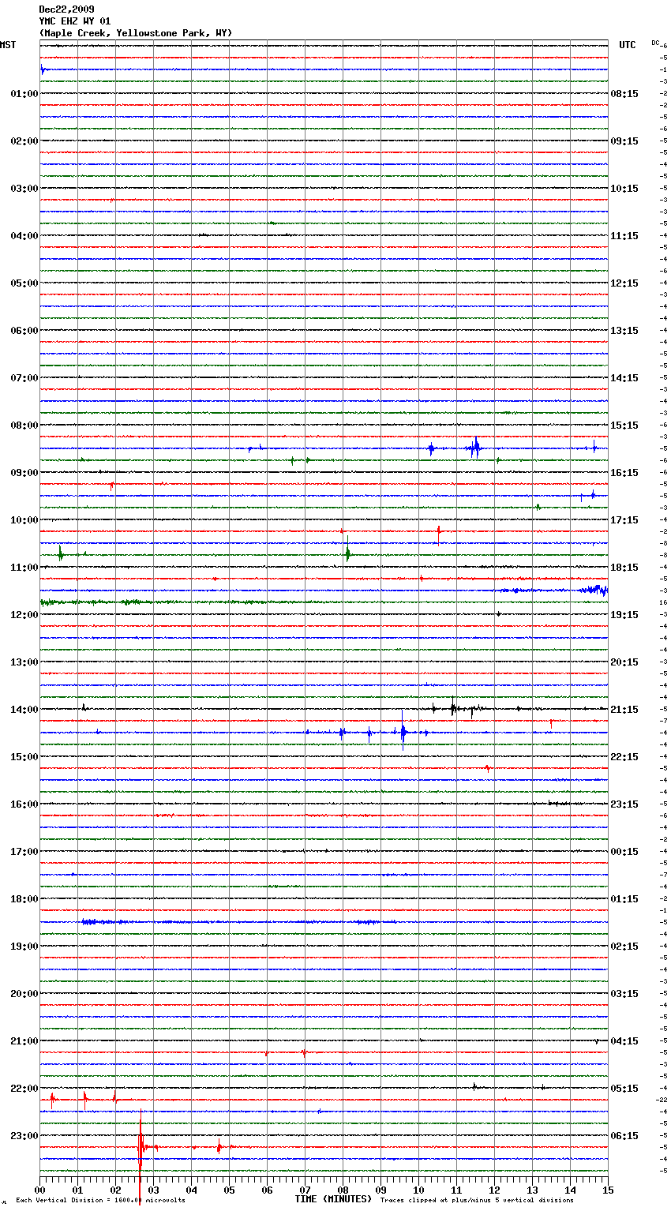The image size is (671, 1211).
Task: Click minute 15 on the bottom axis
Action: [x=608, y=1190]
